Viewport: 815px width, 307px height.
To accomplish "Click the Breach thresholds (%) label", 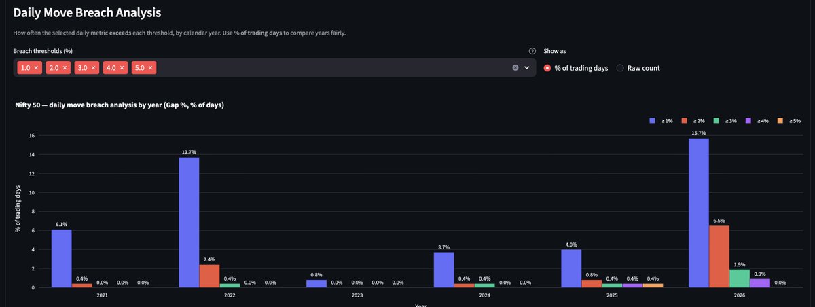I will [43, 51].
